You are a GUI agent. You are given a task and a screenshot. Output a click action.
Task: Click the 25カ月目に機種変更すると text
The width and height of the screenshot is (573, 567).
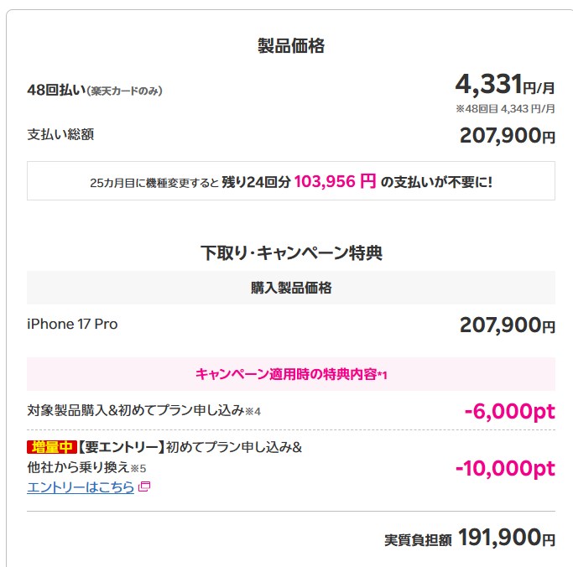coord(154,182)
